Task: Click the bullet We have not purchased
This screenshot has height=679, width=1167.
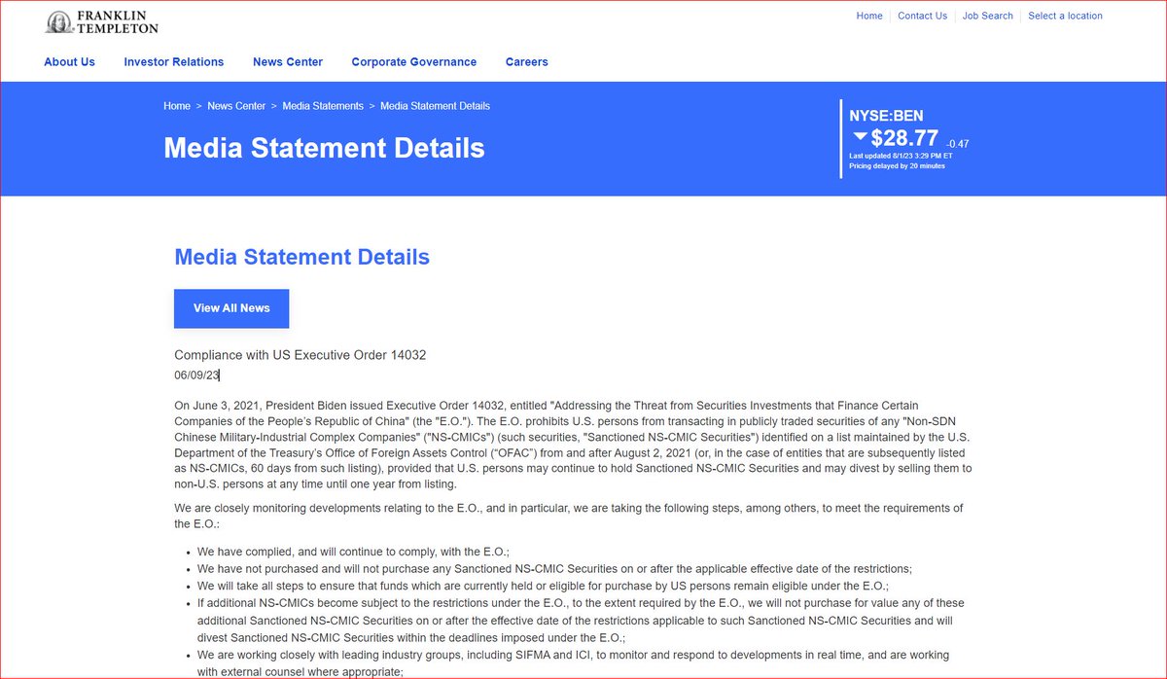Action: pos(554,569)
